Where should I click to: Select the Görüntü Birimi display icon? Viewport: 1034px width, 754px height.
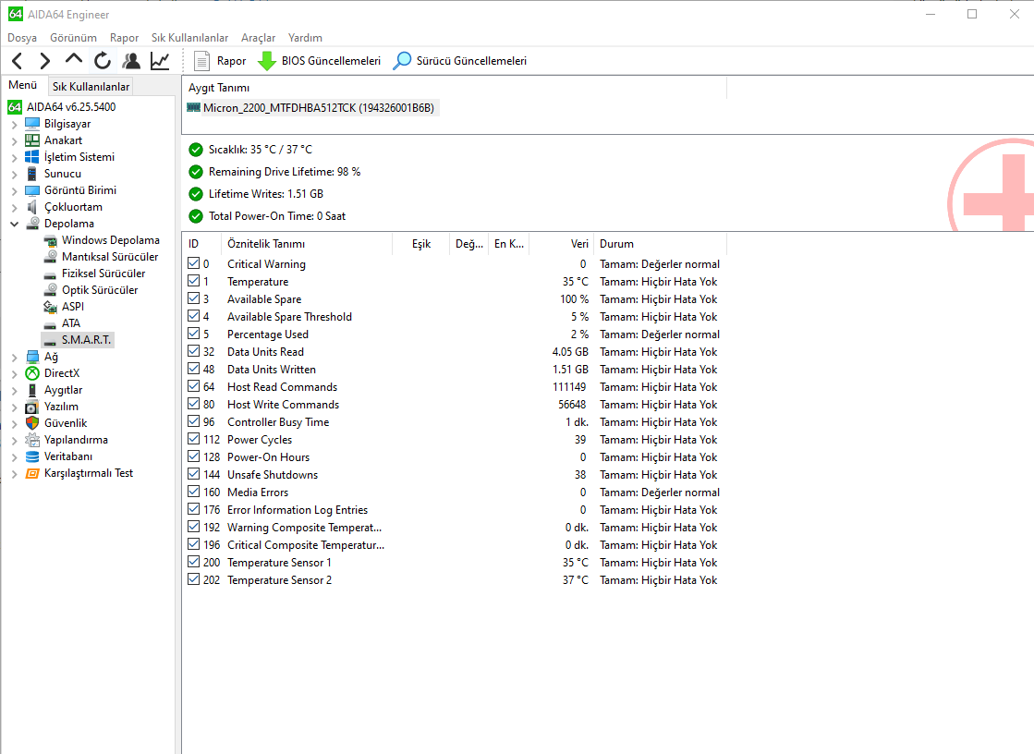pos(32,190)
